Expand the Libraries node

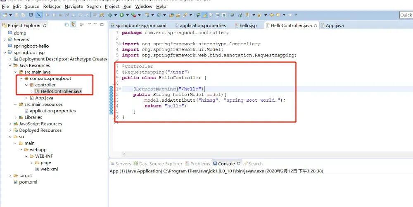pyautogui.click(x=16, y=117)
